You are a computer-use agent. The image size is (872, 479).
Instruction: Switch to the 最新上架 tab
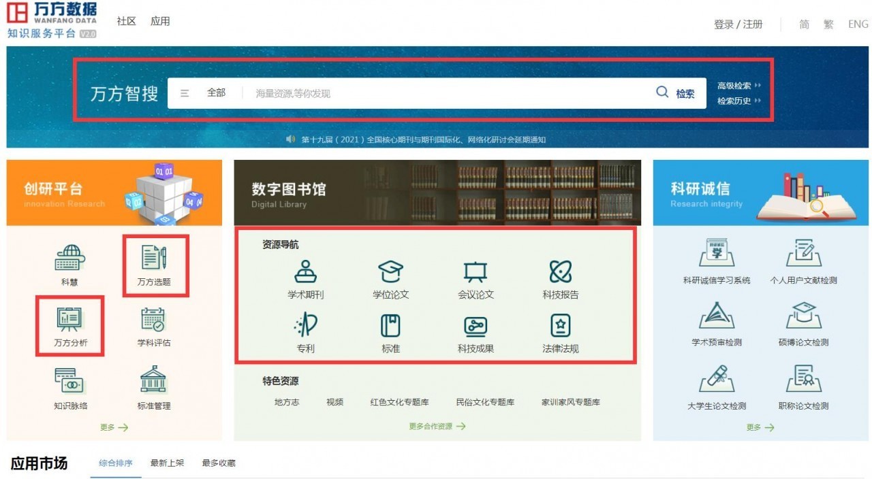click(x=167, y=463)
